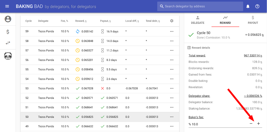Click the -0.067041 total debt value
The image size is (267, 132).
[x=152, y=88]
